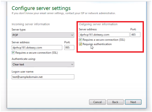Click the Logon user name: label
The height and width of the screenshot is (112, 152).
click(x=22, y=72)
